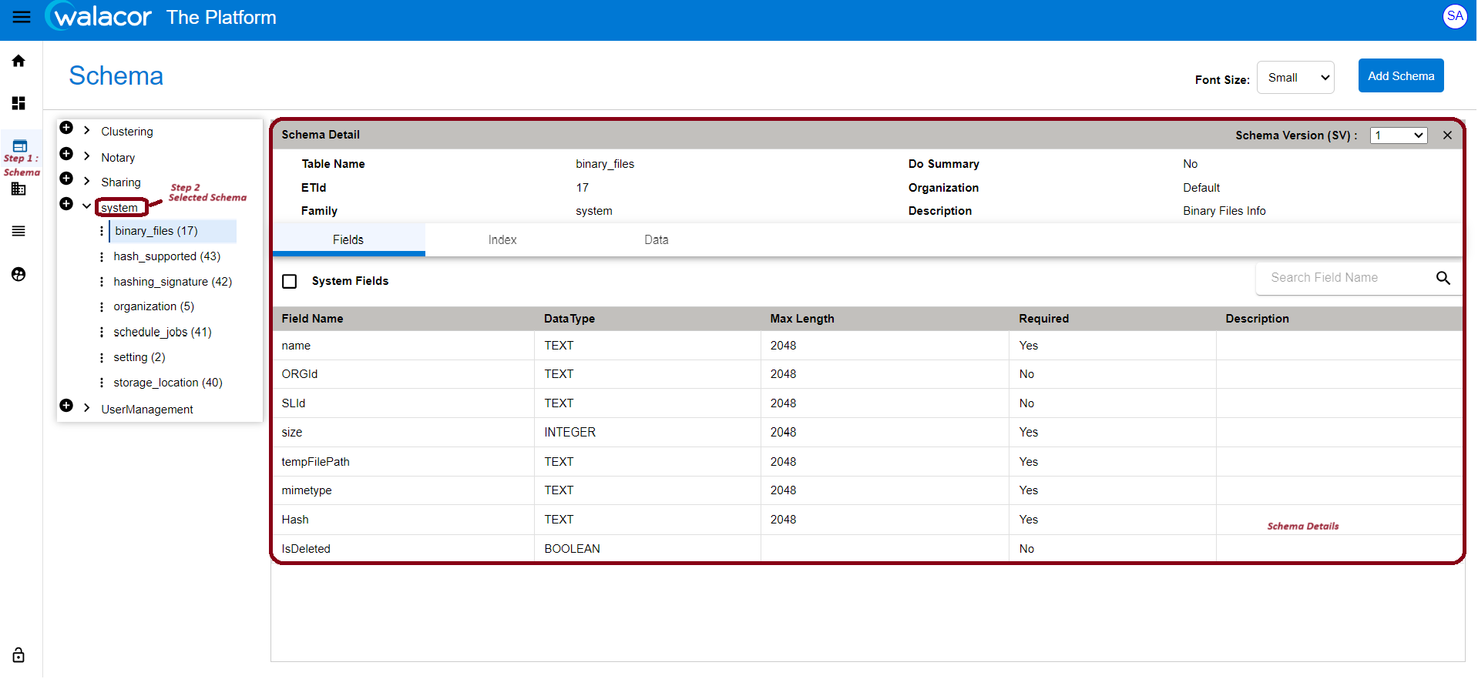1478x679 pixels.
Task: Click the plus icon beside UserManagement
Action: [66, 406]
